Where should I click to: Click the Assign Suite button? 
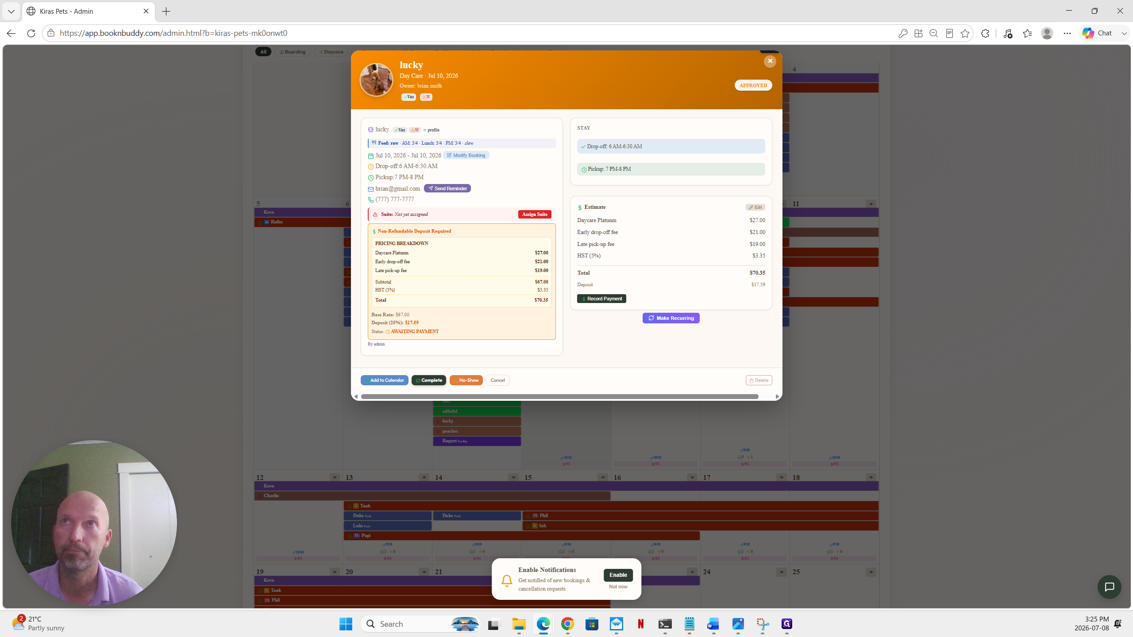coord(535,214)
